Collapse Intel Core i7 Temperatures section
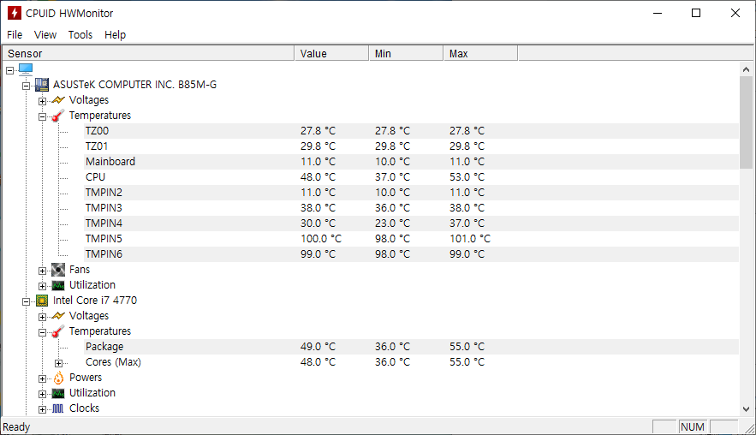Viewport: 756px width, 435px height. coord(43,332)
